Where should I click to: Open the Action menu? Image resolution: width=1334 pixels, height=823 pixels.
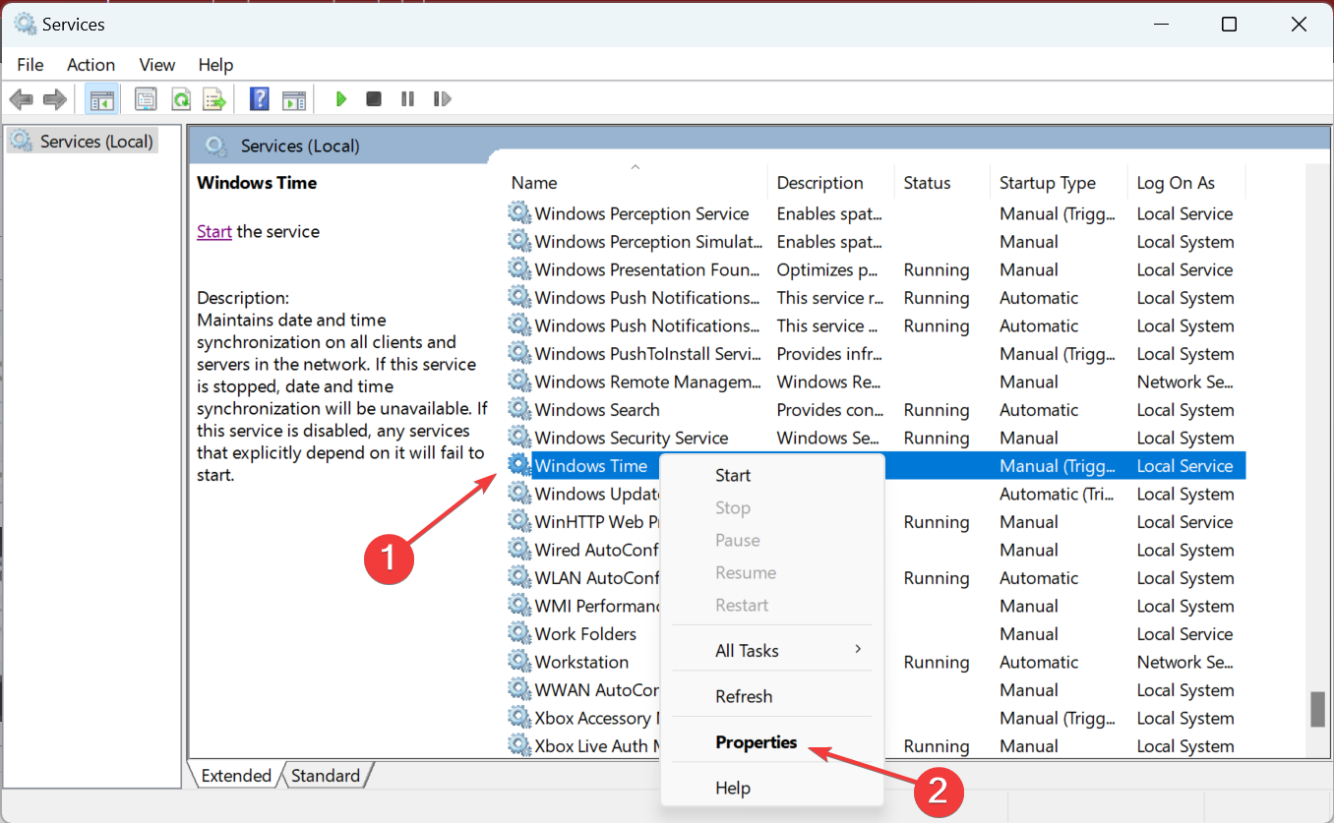tap(91, 65)
